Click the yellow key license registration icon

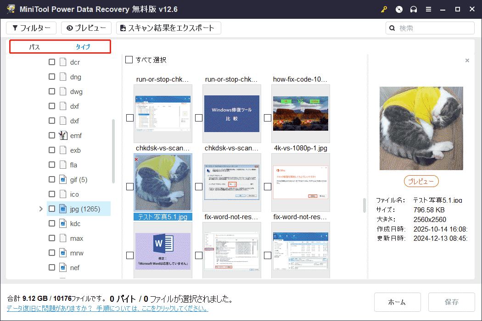click(384, 9)
